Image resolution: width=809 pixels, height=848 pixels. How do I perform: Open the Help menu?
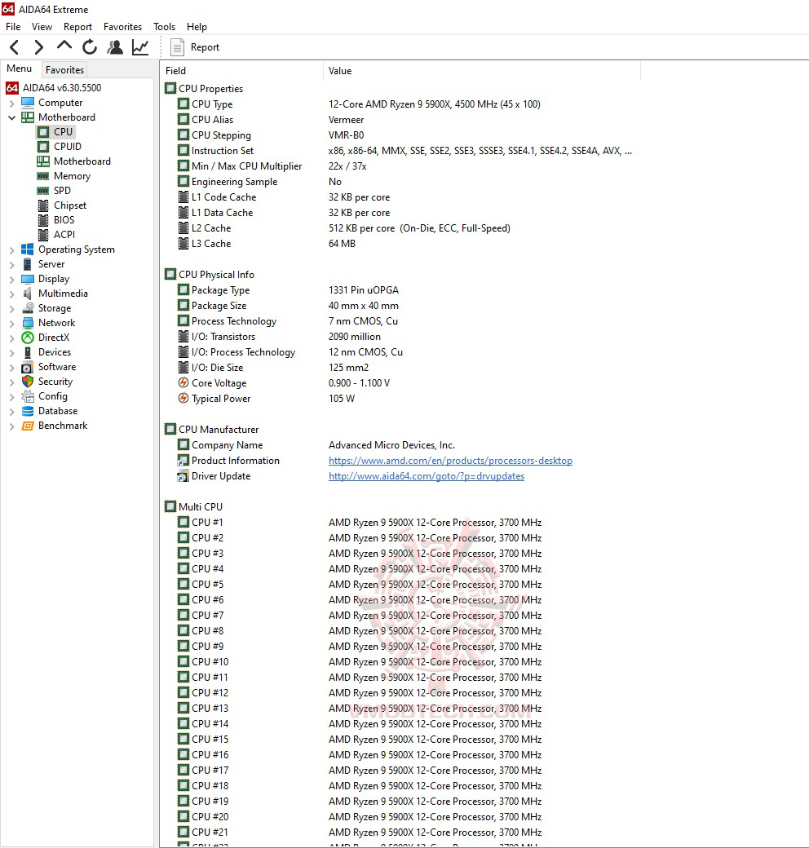click(197, 26)
